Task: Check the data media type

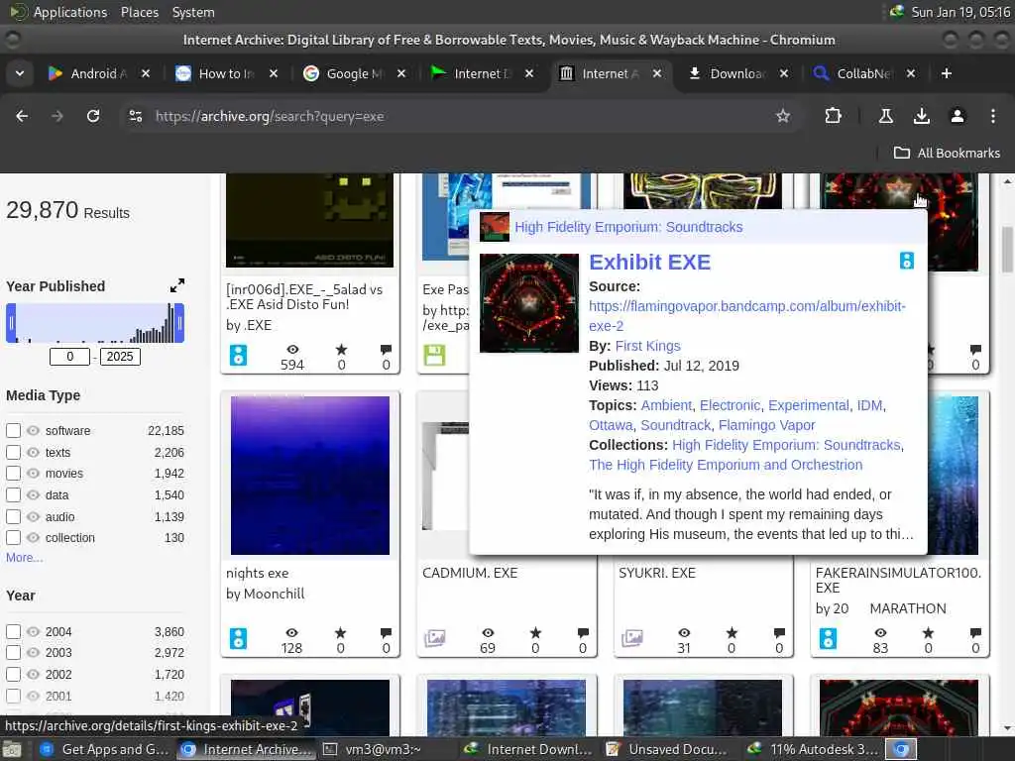Action: [13, 495]
